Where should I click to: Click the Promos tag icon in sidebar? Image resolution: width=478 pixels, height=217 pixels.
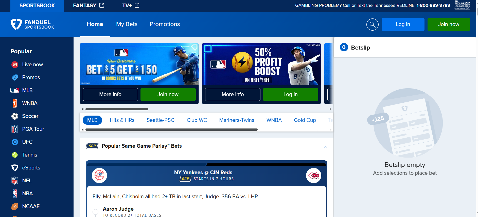pyautogui.click(x=15, y=77)
